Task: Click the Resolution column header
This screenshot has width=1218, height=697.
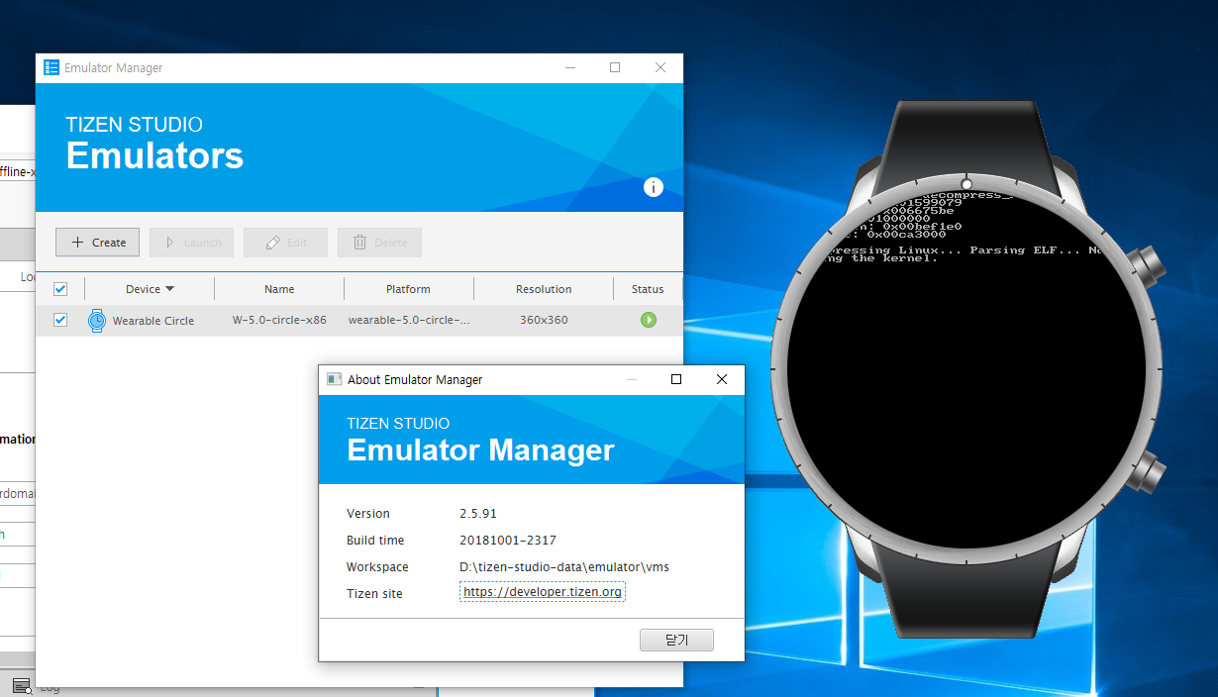Action: [x=543, y=289]
